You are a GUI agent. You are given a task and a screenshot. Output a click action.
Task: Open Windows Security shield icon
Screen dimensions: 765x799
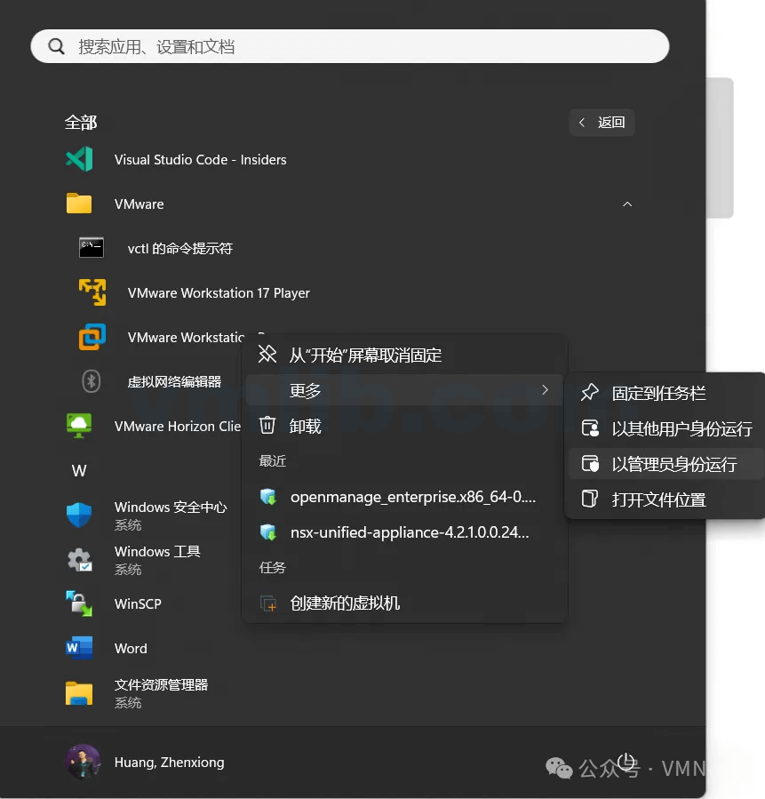pyautogui.click(x=79, y=515)
